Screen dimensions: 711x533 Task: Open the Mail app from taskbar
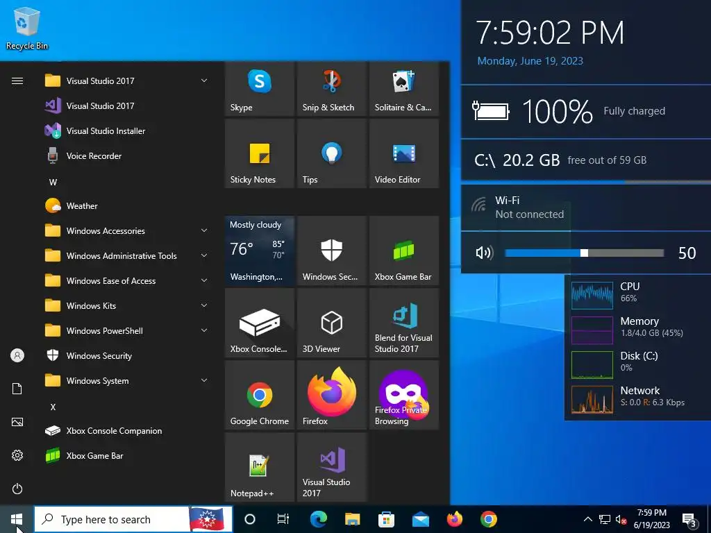pyautogui.click(x=420, y=519)
